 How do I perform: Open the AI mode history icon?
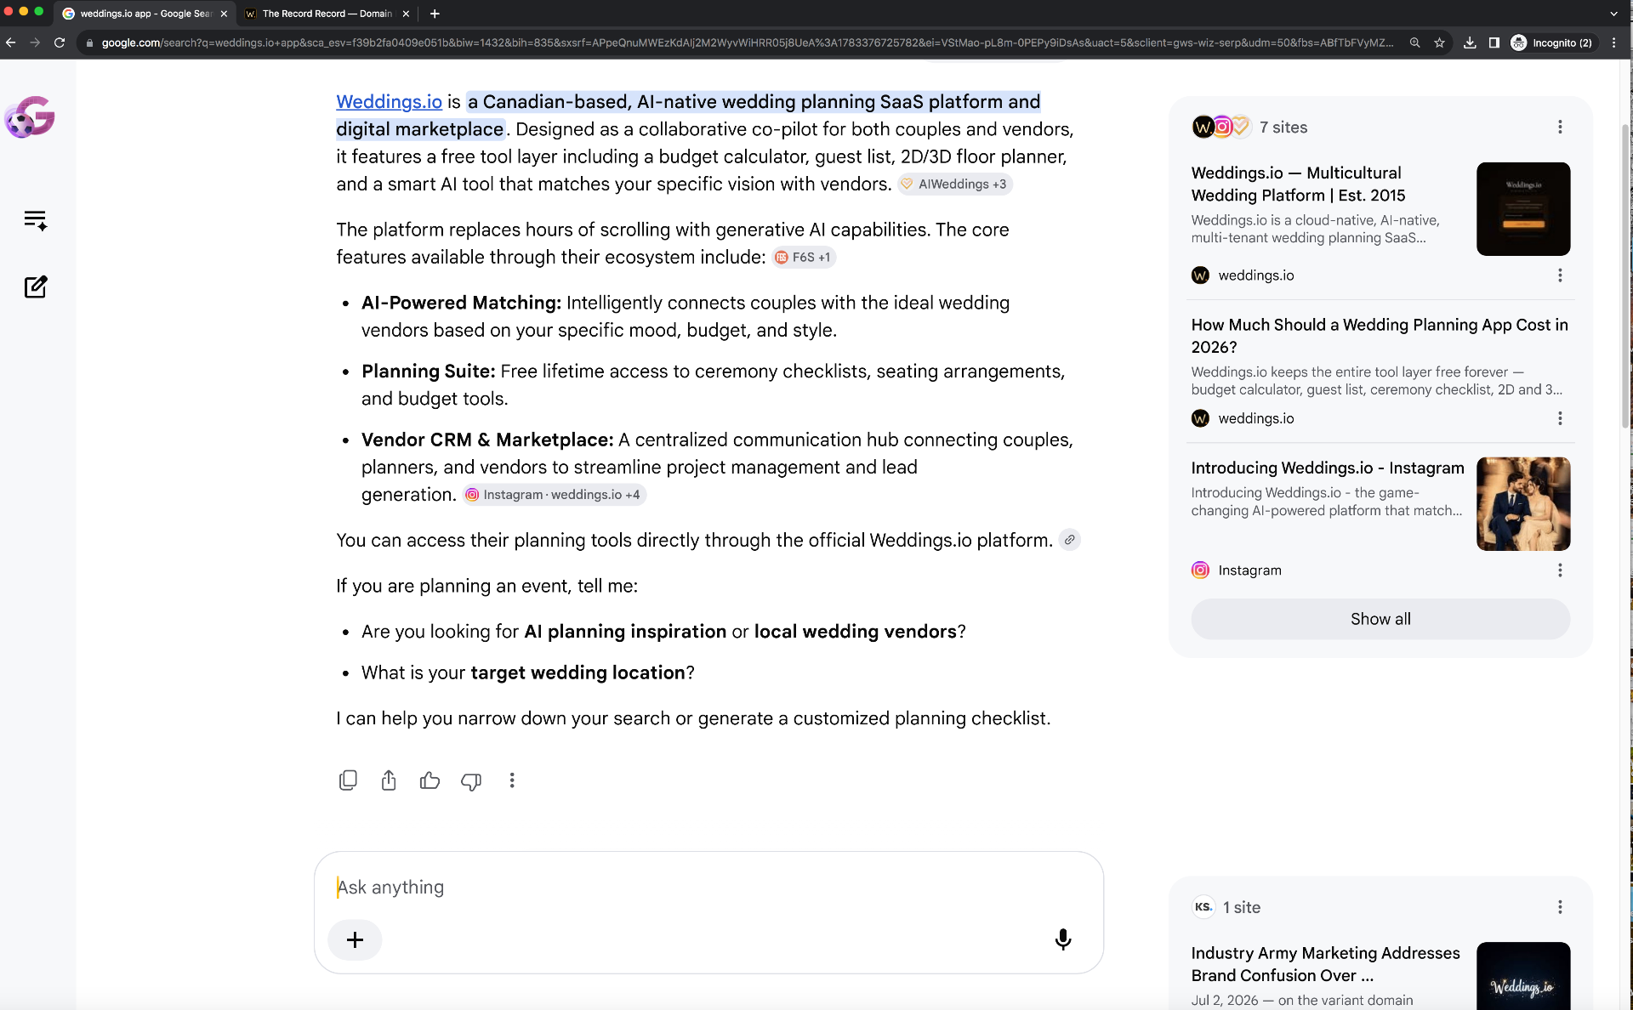pos(36,220)
